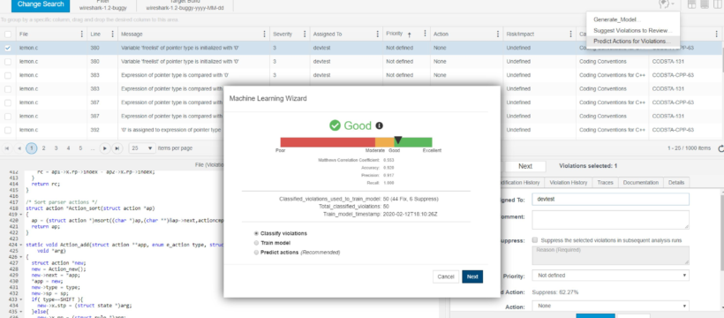
Task: Click the info icon next to Good
Action: (379, 125)
